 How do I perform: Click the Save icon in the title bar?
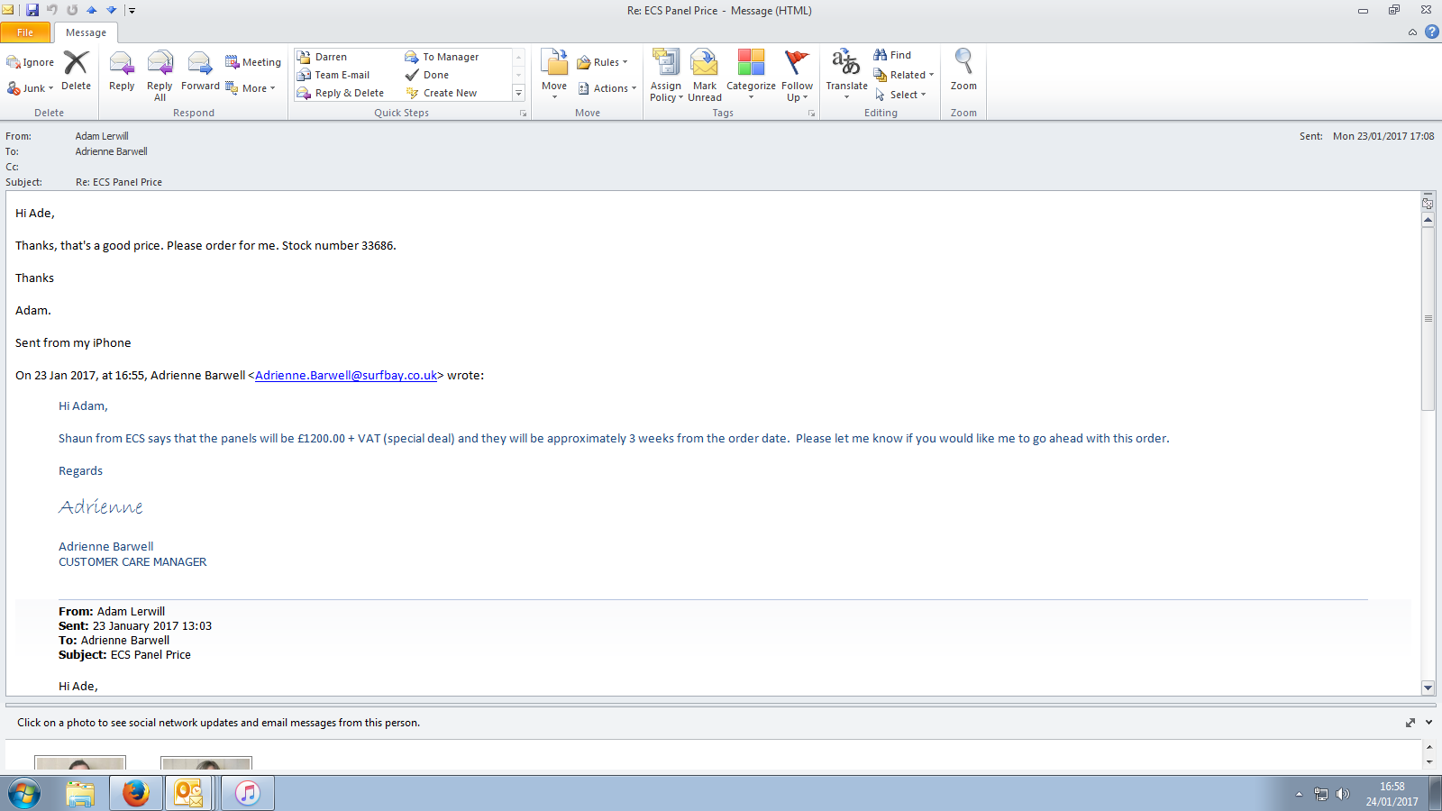32,10
